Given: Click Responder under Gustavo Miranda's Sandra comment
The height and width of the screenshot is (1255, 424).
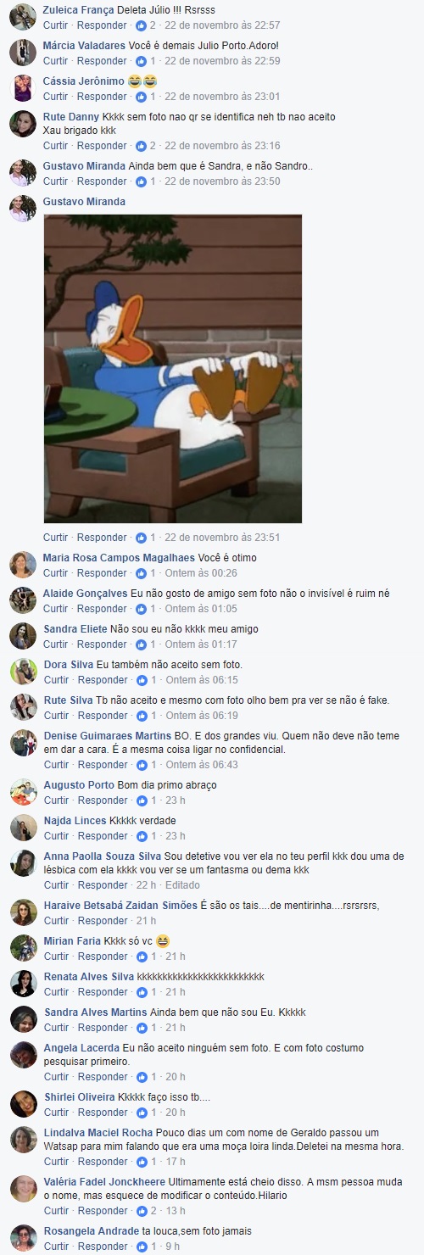Looking at the screenshot, I should tap(102, 181).
